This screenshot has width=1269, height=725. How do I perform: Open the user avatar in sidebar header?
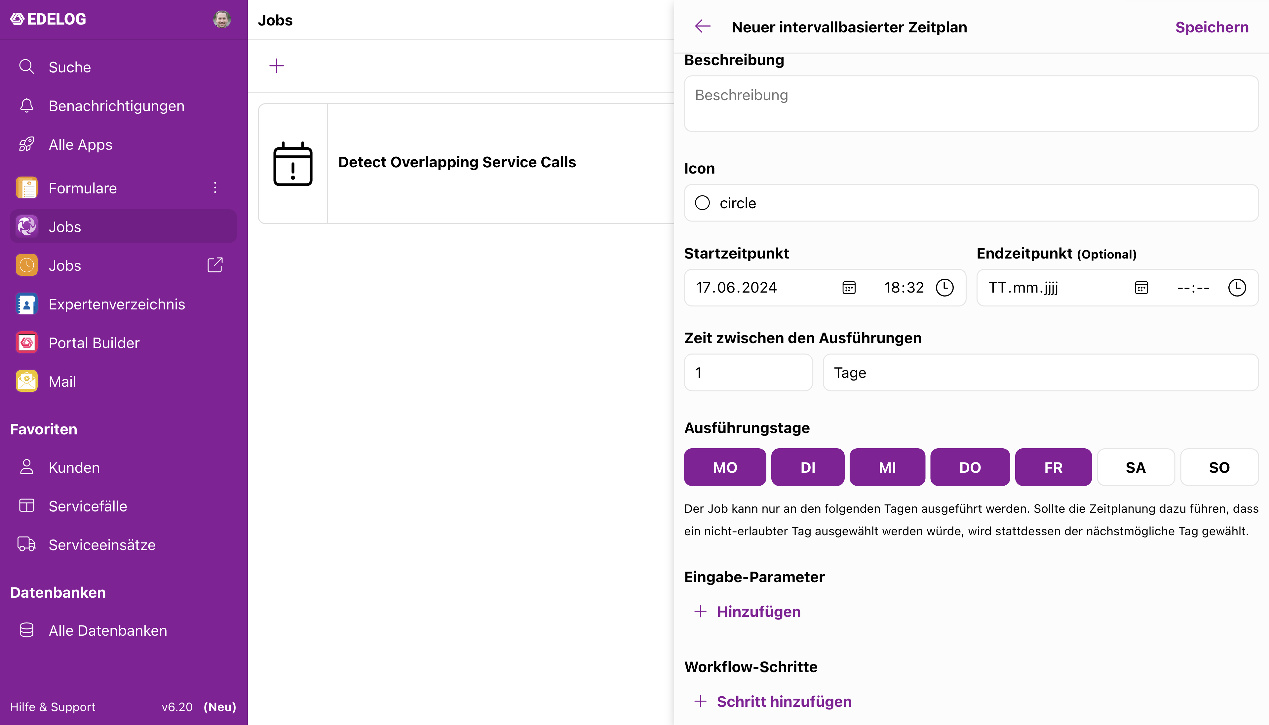point(222,20)
